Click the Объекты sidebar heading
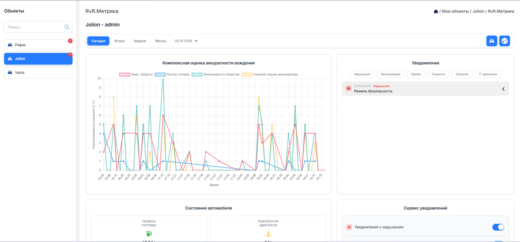 (14, 11)
